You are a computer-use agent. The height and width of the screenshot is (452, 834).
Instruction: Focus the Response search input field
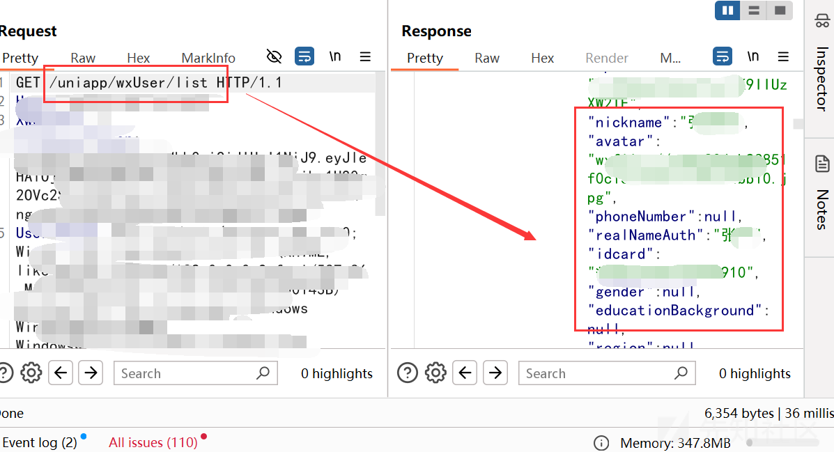tap(607, 373)
